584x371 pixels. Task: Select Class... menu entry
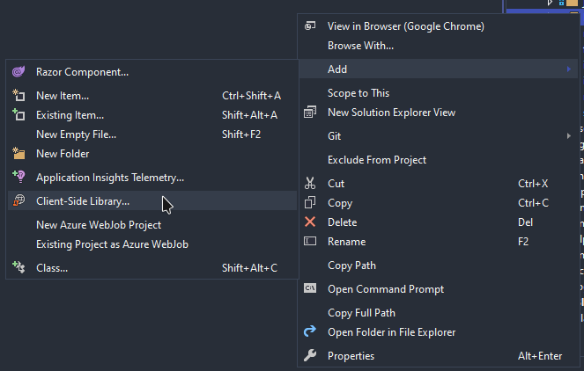(152, 268)
